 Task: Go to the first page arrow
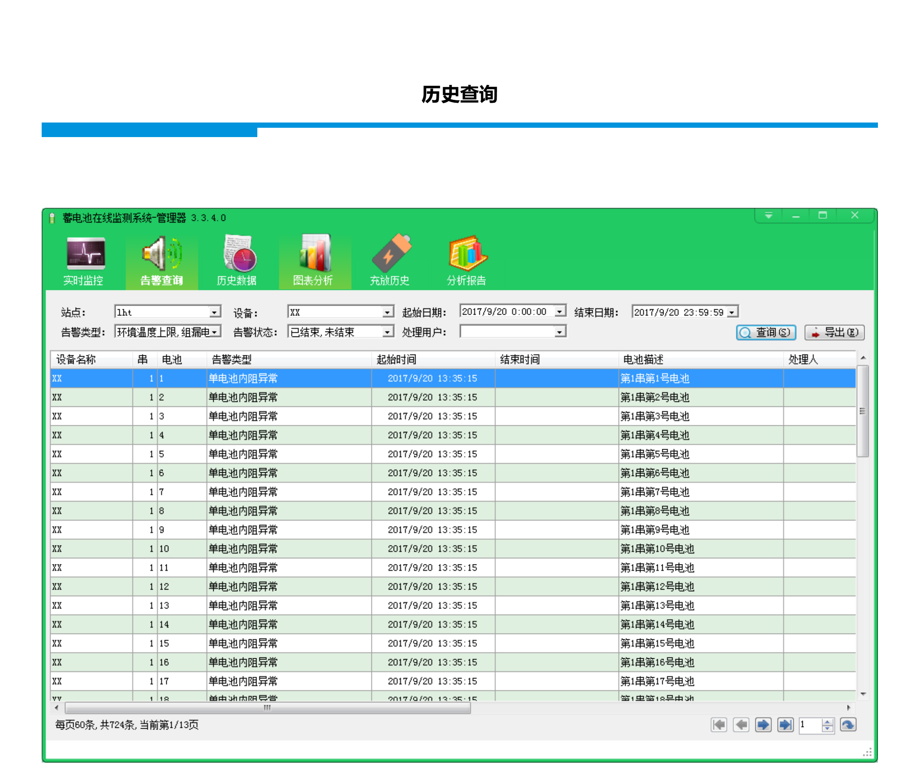click(719, 725)
